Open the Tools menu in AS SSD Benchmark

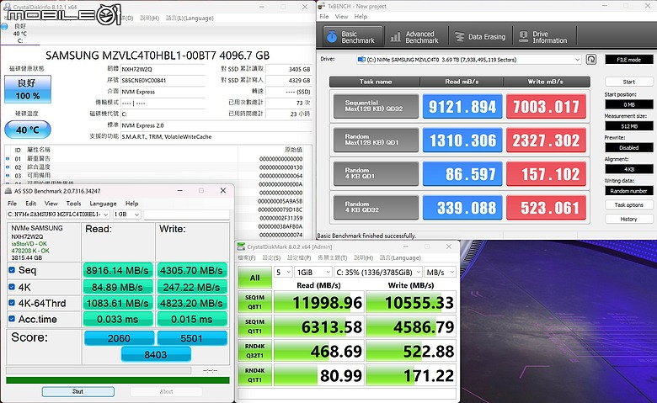tap(73, 204)
